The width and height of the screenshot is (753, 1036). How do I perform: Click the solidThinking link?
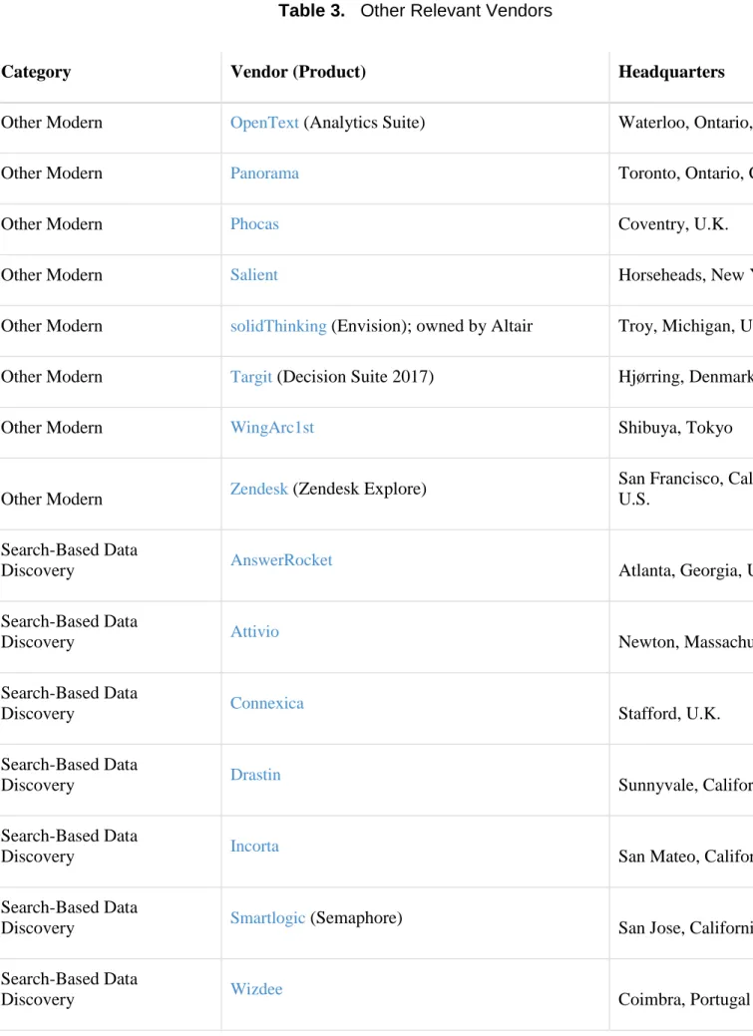[x=278, y=326]
